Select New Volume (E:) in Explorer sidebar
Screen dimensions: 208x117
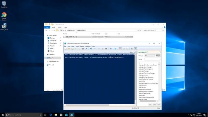54,61
